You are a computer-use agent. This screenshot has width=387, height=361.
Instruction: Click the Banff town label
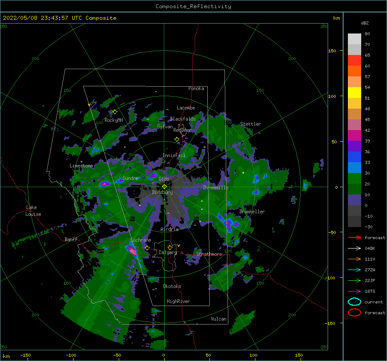pos(71,239)
